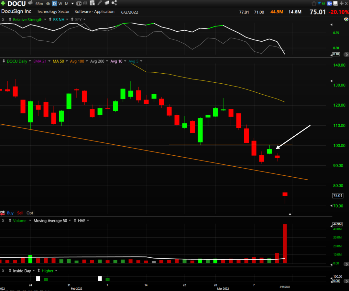Open HVE dropdown

tap(88, 221)
